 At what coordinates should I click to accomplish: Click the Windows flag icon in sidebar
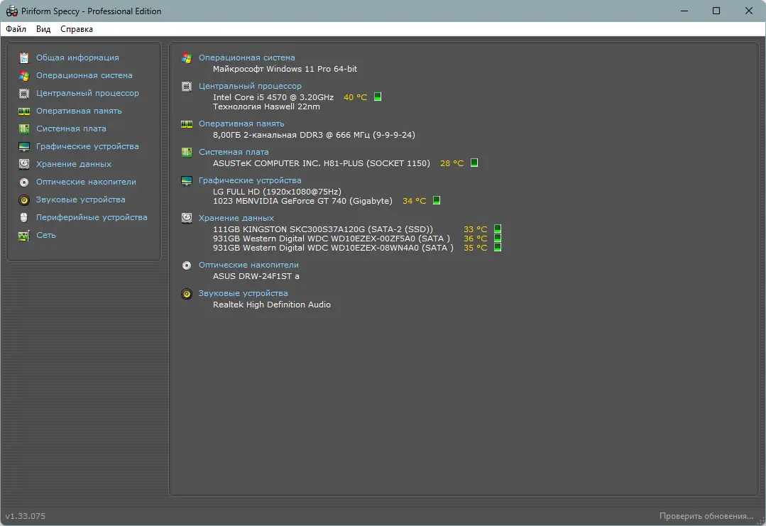click(x=24, y=76)
